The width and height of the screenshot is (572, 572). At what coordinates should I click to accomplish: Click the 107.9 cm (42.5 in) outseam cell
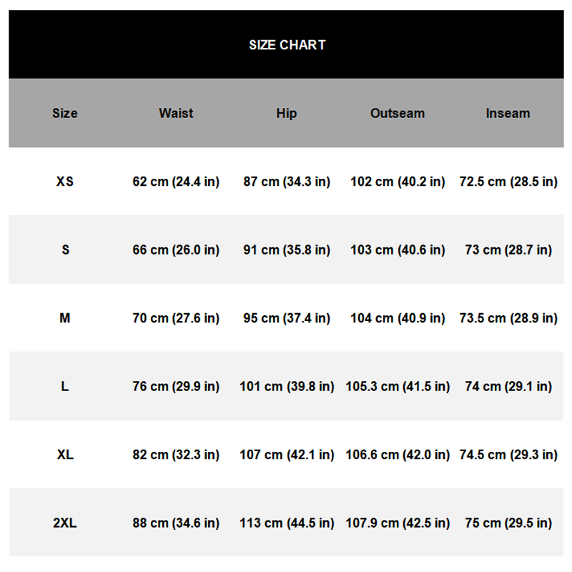pyautogui.click(x=398, y=523)
